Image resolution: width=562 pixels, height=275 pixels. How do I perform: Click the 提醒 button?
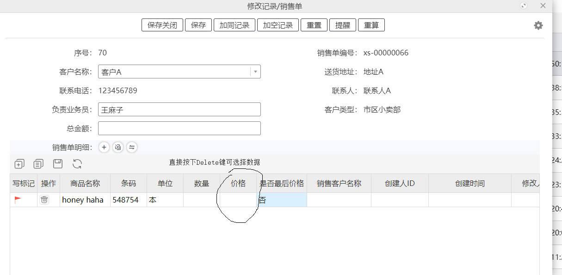[343, 25]
